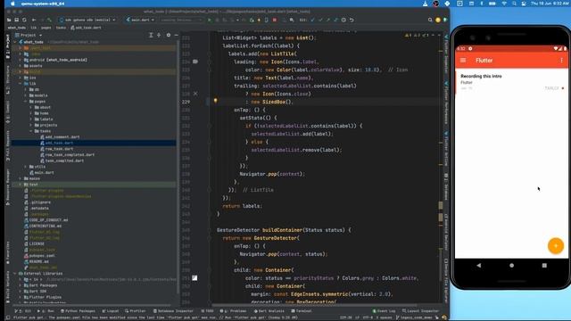Open Search Everywhere magnifier at toolbar right
The image size is (571, 321).
pyautogui.click(x=430, y=20)
